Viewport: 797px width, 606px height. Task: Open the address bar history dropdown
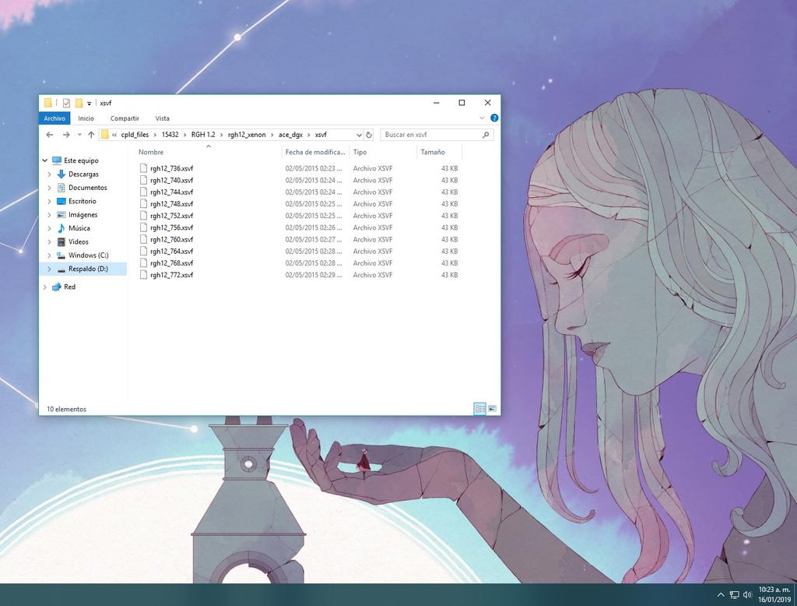point(359,135)
